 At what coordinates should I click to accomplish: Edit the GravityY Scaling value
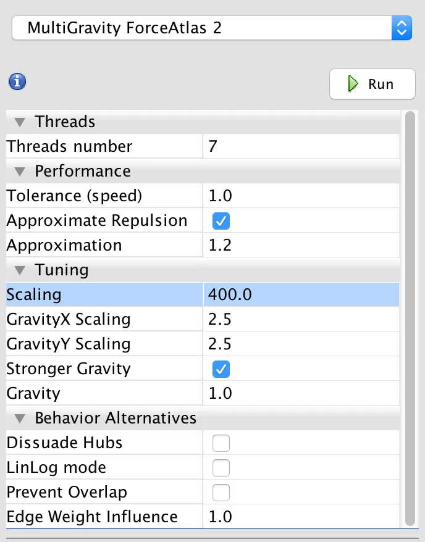(x=300, y=344)
